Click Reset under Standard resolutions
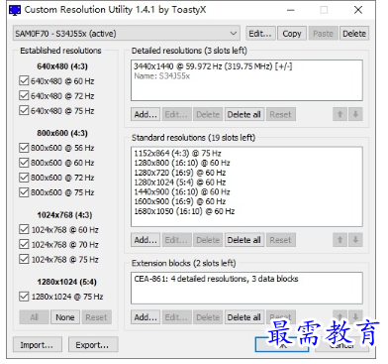Viewport: 388px width, 364px height. click(280, 240)
